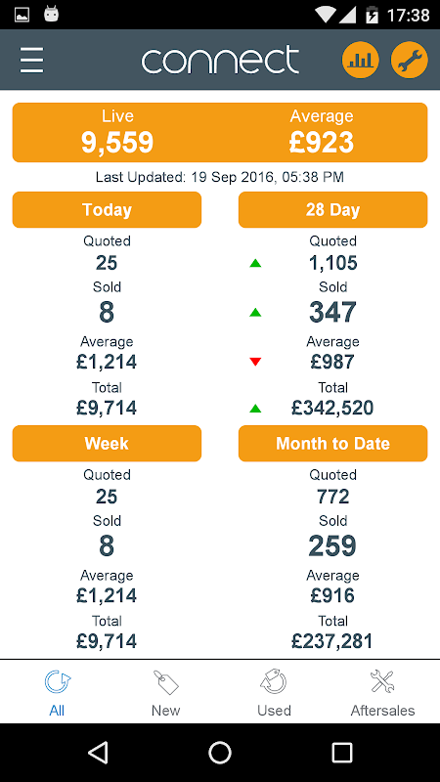Tap the wrench settings icon
The height and width of the screenshot is (782, 440).
click(409, 61)
